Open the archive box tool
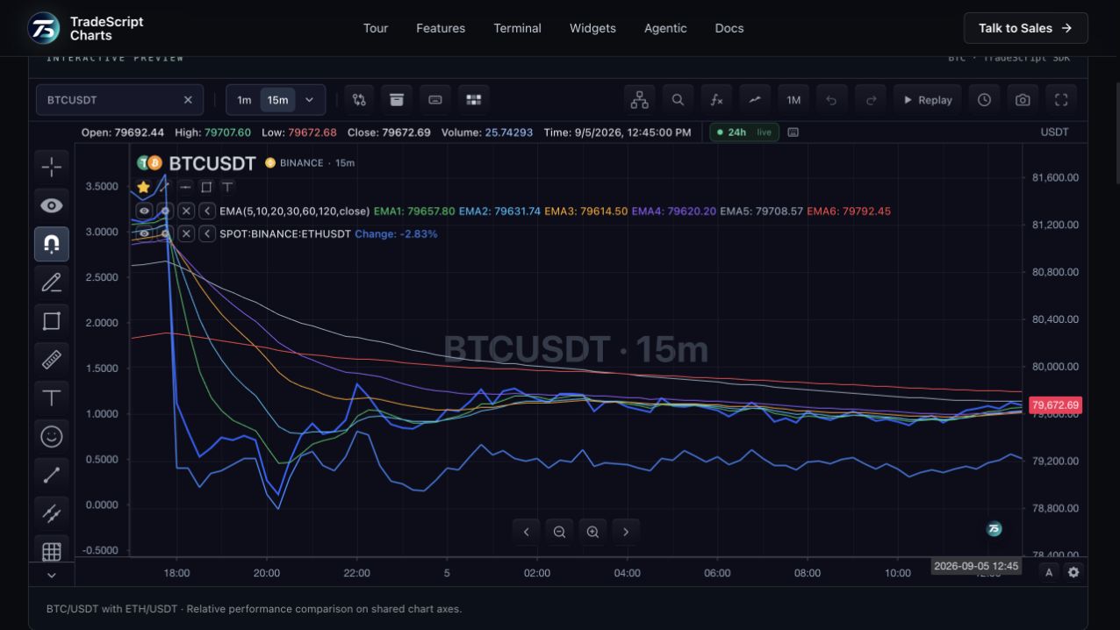 tap(397, 100)
